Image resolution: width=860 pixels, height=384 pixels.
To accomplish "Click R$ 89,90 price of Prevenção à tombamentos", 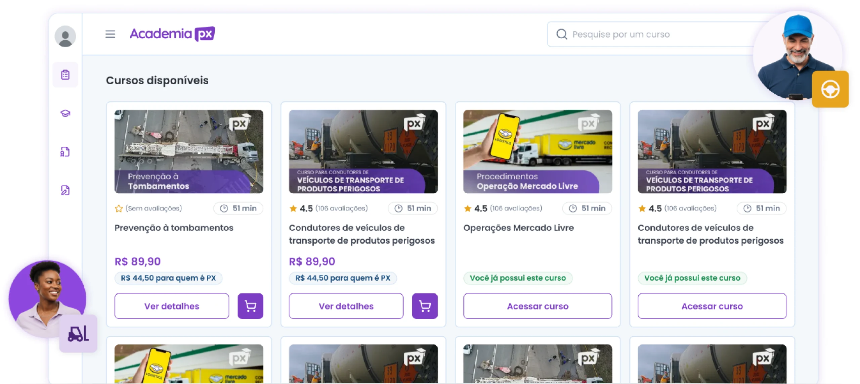I will click(x=138, y=261).
